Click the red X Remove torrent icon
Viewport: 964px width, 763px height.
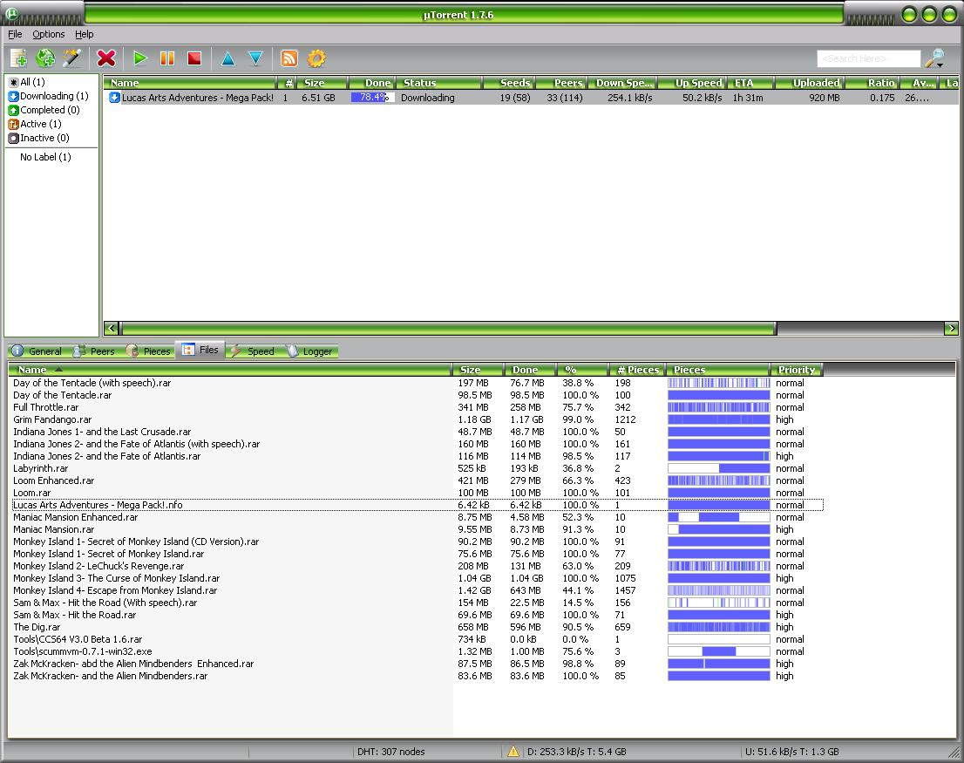point(106,58)
